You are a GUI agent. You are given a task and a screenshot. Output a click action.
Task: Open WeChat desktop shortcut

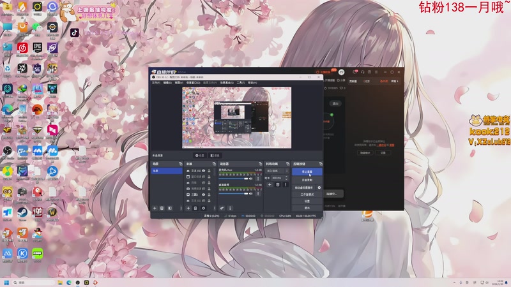37,27
